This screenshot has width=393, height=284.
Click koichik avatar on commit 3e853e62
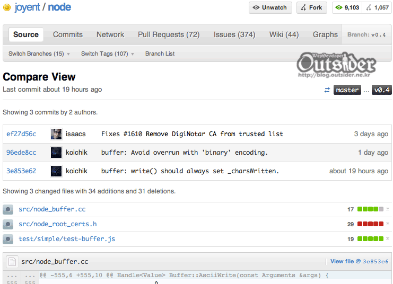pos(56,171)
